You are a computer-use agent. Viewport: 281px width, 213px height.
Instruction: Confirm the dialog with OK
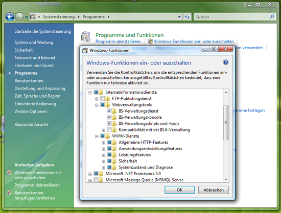179,190
